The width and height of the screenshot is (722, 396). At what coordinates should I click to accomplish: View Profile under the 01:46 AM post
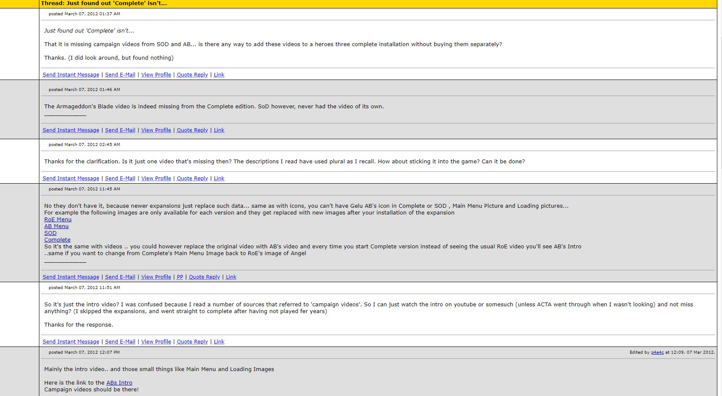(x=156, y=130)
